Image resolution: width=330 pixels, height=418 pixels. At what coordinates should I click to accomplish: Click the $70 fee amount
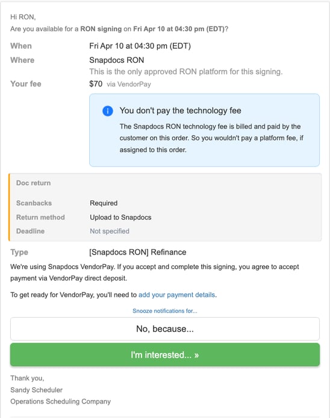tap(96, 84)
